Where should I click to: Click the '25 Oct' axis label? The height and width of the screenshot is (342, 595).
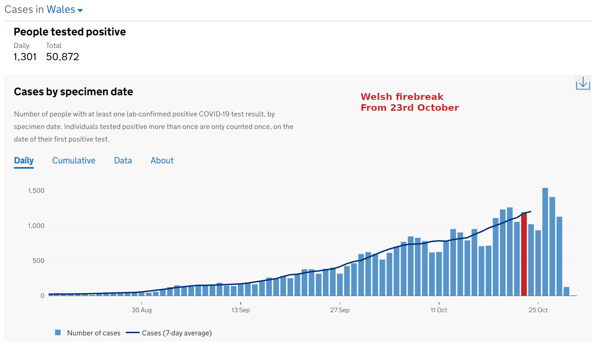[538, 310]
